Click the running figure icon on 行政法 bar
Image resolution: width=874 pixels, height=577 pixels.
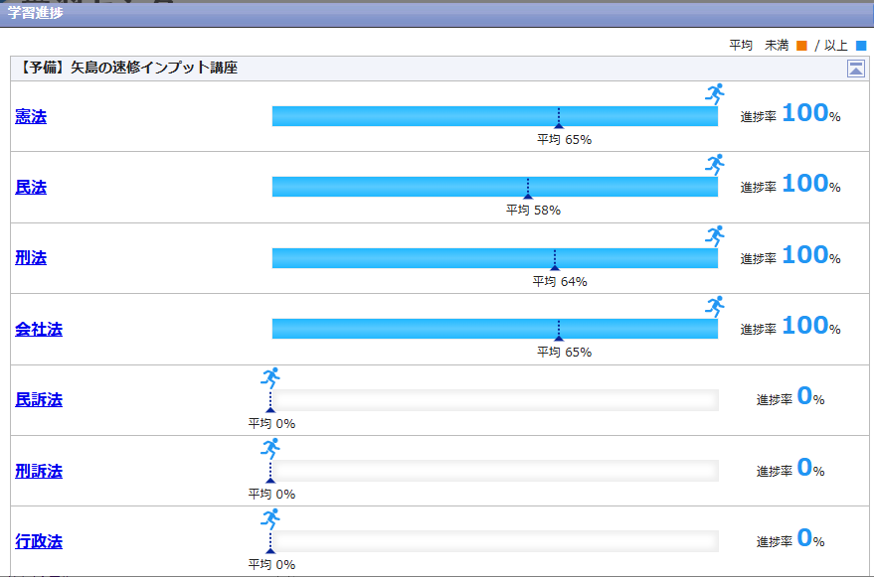point(270,519)
